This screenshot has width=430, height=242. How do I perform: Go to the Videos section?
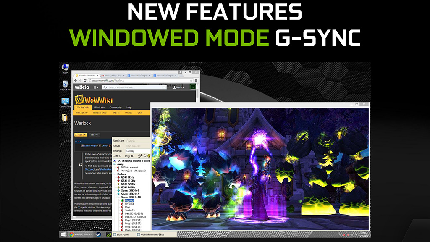[x=116, y=113]
